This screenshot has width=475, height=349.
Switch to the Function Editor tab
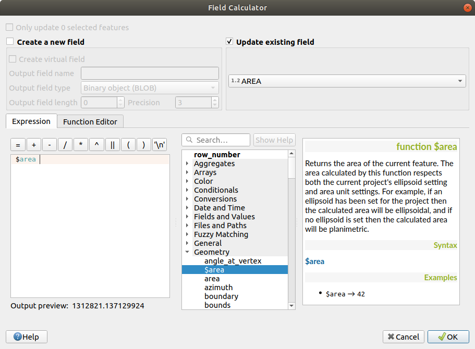coord(90,122)
